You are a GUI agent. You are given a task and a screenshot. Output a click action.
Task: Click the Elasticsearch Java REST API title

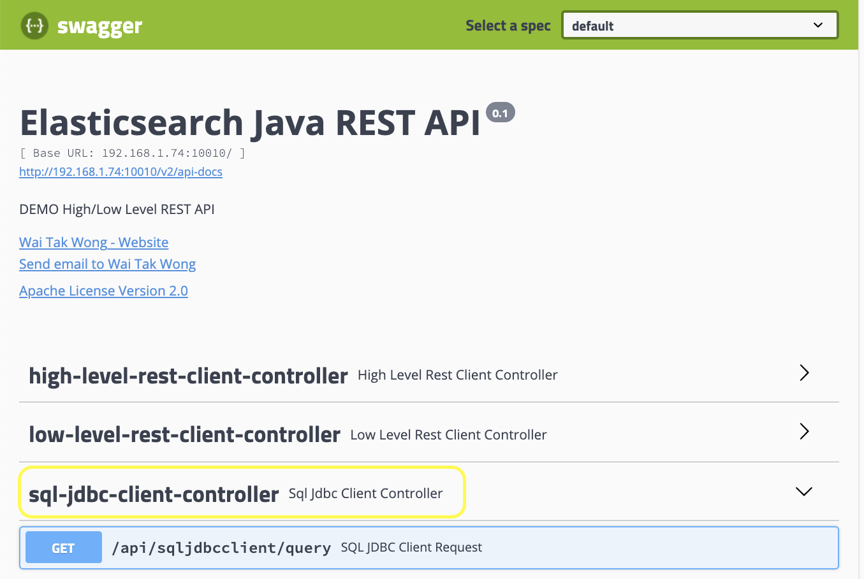click(x=250, y=122)
